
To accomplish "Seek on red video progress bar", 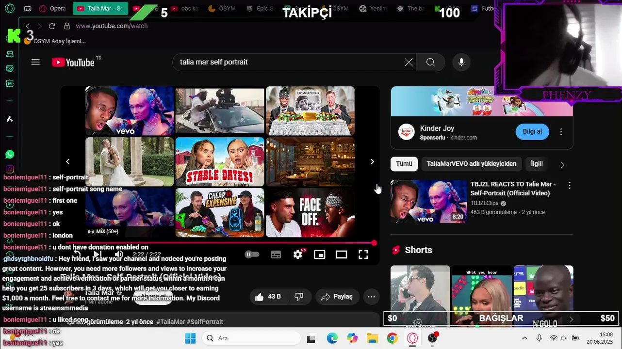I will point(221,243).
